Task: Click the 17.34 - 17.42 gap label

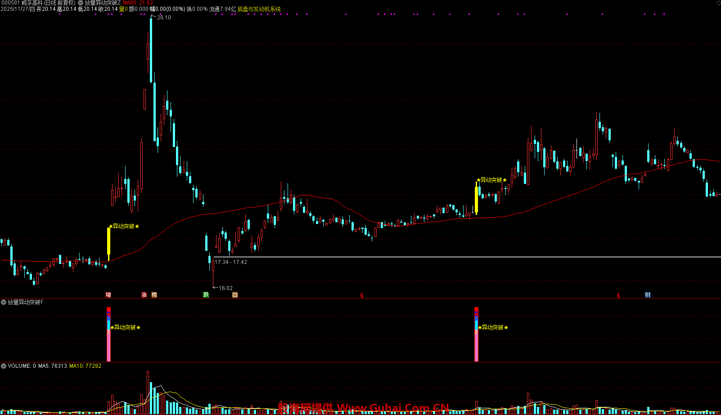Action: point(231,262)
